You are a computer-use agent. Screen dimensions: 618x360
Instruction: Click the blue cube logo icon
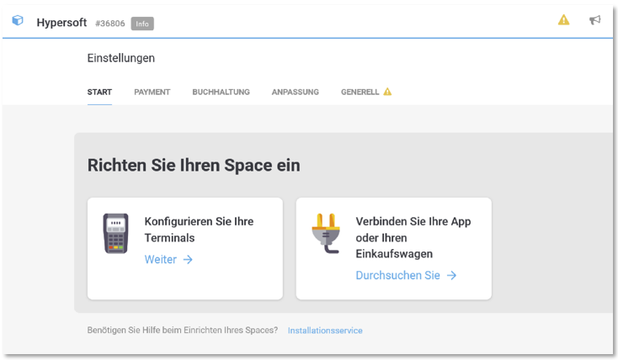[x=18, y=21]
